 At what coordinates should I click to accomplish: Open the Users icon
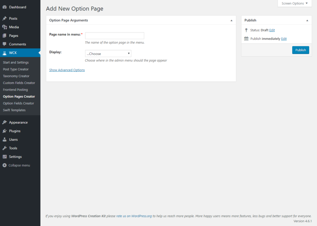pyautogui.click(x=5, y=139)
